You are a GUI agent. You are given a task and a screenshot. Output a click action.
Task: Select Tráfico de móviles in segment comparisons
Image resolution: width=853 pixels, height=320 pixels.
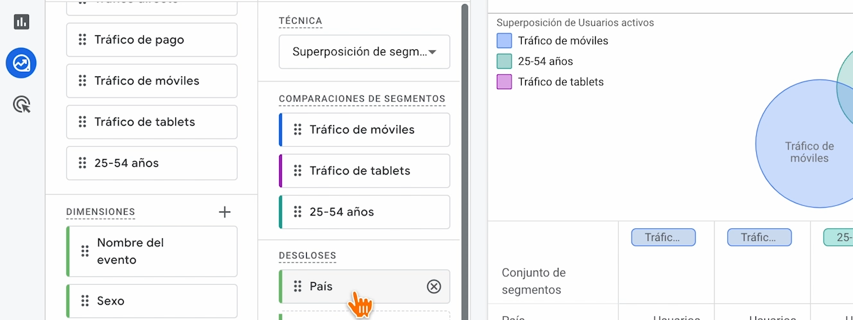pyautogui.click(x=363, y=130)
